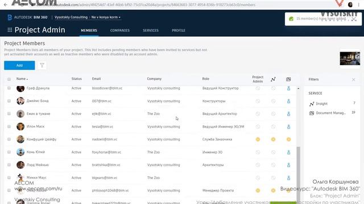Toggle Insight access for Конь Юлий
The image size is (364, 204).
[x=273, y=152]
